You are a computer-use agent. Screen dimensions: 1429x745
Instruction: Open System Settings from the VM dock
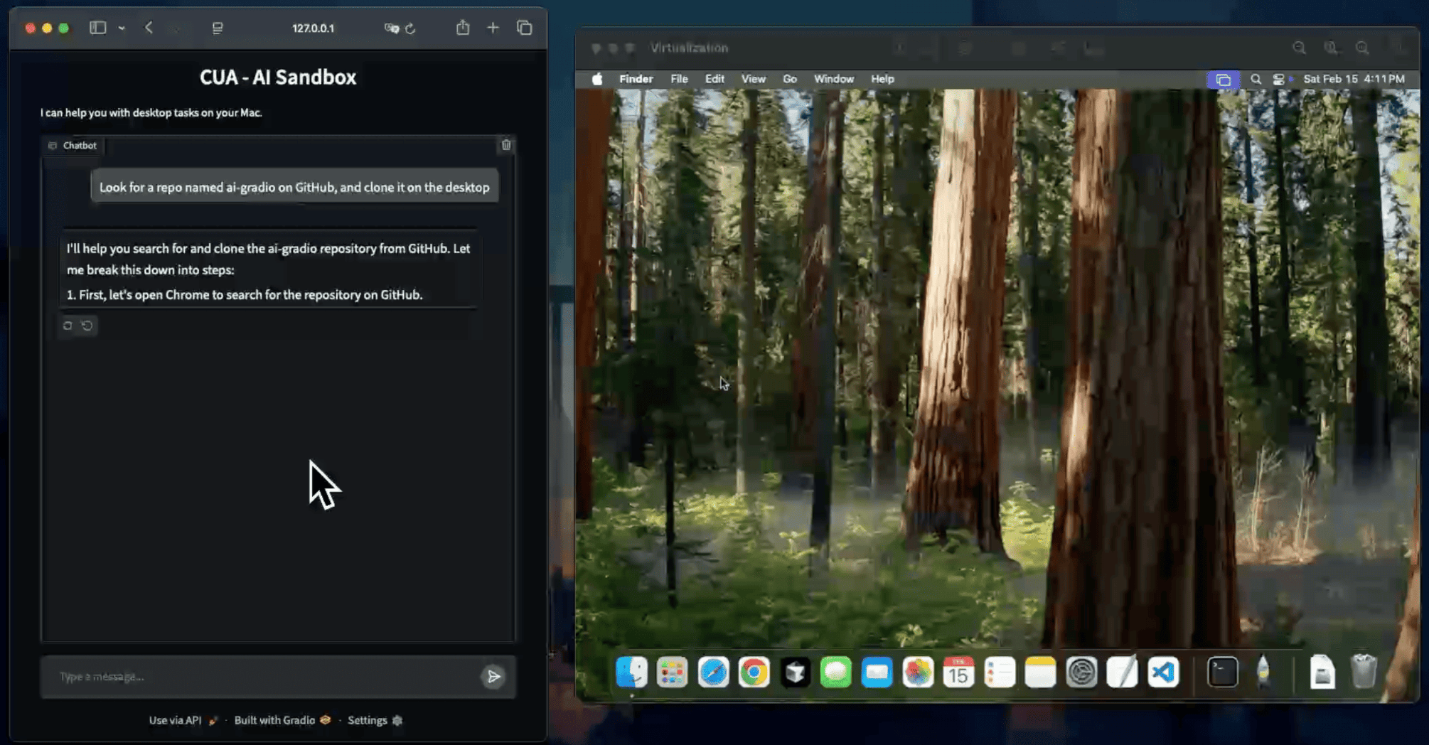click(x=1081, y=672)
